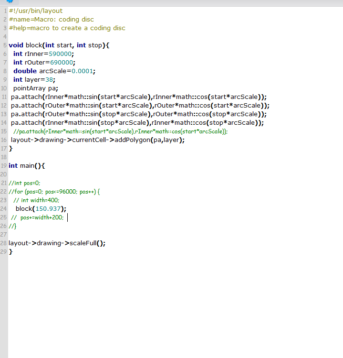Click the line 14 pa.attach rInner stop statement
Image resolution: width=343 pixels, height=358 pixels.
[x=137, y=123]
